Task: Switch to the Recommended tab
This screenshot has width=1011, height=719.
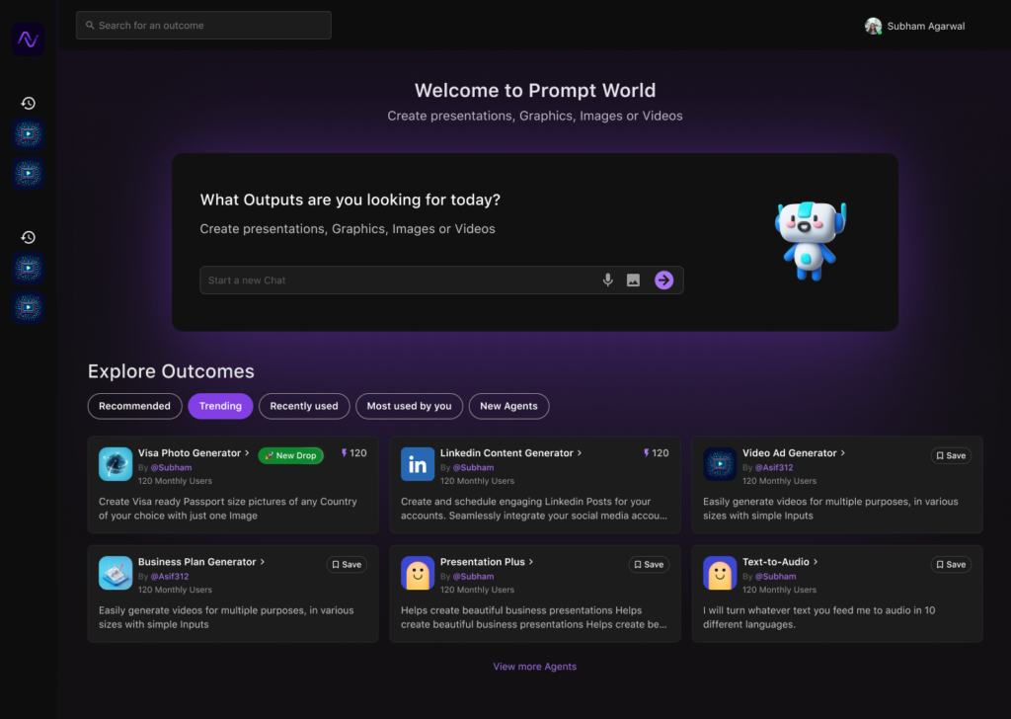Action: point(134,406)
